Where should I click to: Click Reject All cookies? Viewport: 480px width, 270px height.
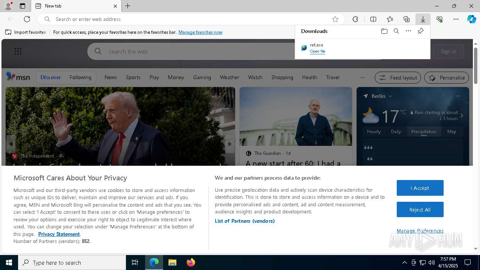click(420, 210)
